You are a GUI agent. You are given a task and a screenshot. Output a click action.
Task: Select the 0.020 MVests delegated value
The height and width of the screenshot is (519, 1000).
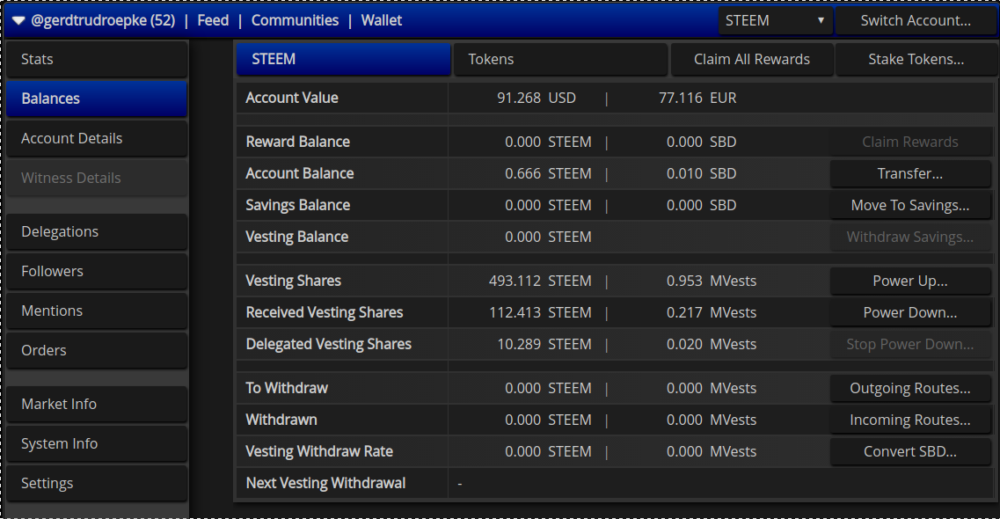pos(712,344)
